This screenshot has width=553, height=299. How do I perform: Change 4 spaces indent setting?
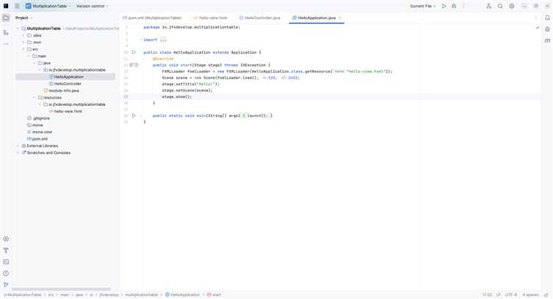click(530, 295)
